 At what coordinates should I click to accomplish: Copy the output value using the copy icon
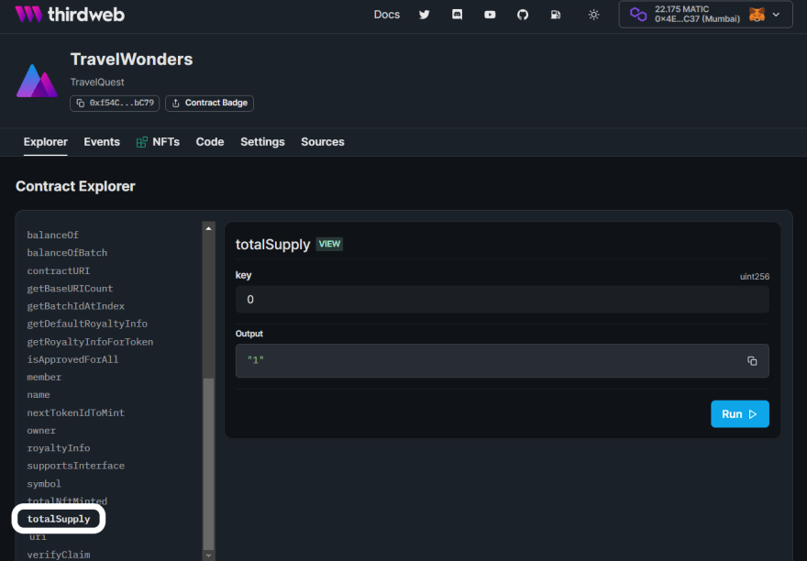tap(752, 361)
